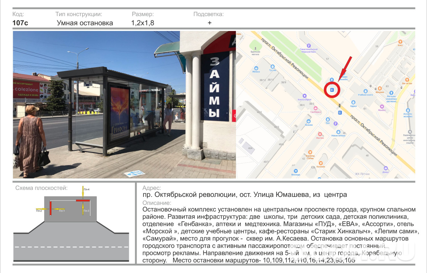
Task: Select house number 38/12 on map
Action: [263, 80]
